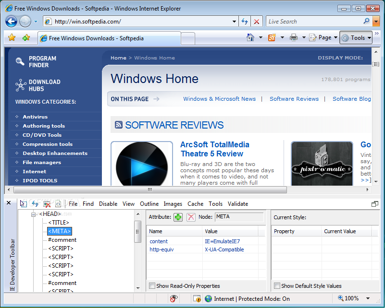
Task: Open the Tools menu with the gear icon
Action: [x=356, y=38]
